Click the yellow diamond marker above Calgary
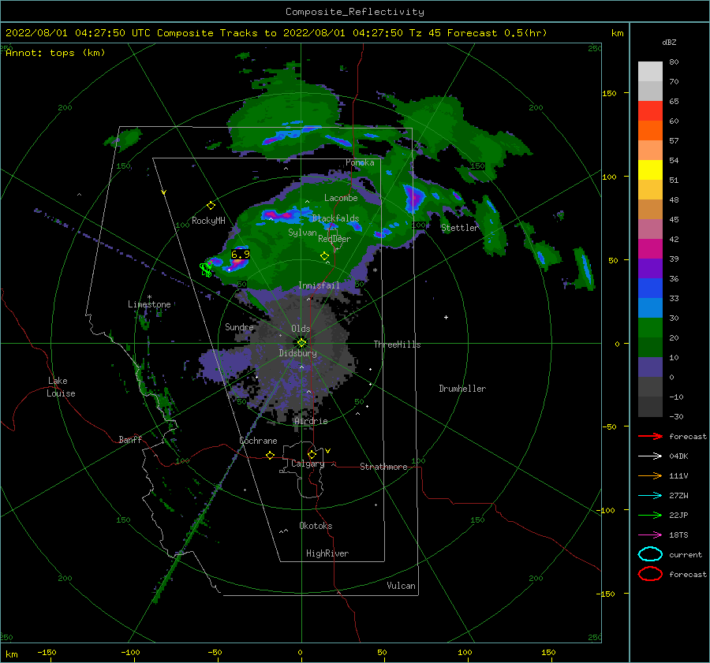This screenshot has width=710, height=663. [312, 454]
